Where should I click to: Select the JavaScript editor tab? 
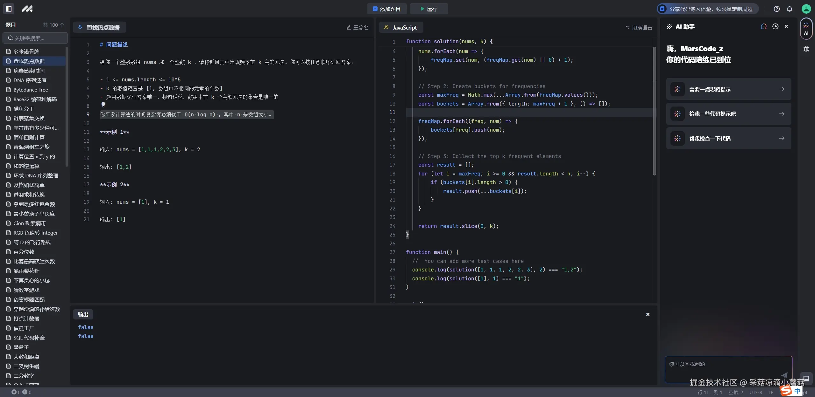pos(401,28)
